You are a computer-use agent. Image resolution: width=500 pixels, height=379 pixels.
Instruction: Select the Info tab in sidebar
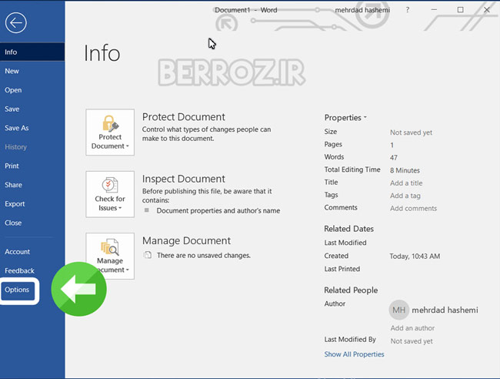(x=32, y=52)
